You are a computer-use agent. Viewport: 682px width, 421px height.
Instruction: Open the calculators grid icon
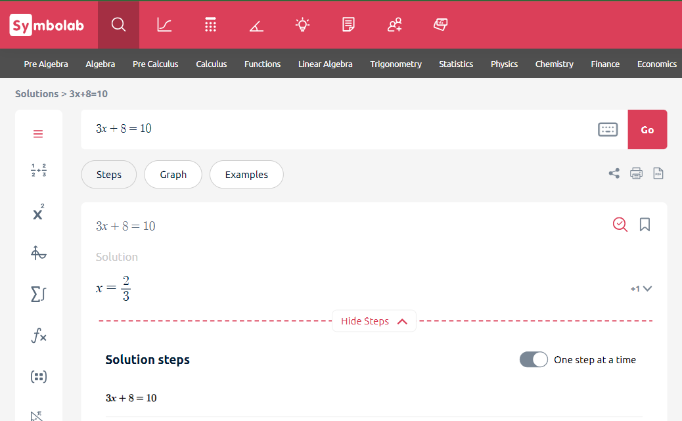(210, 24)
